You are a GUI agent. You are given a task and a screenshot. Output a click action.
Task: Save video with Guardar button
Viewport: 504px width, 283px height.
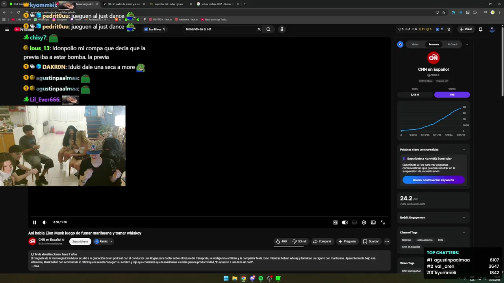click(x=371, y=241)
